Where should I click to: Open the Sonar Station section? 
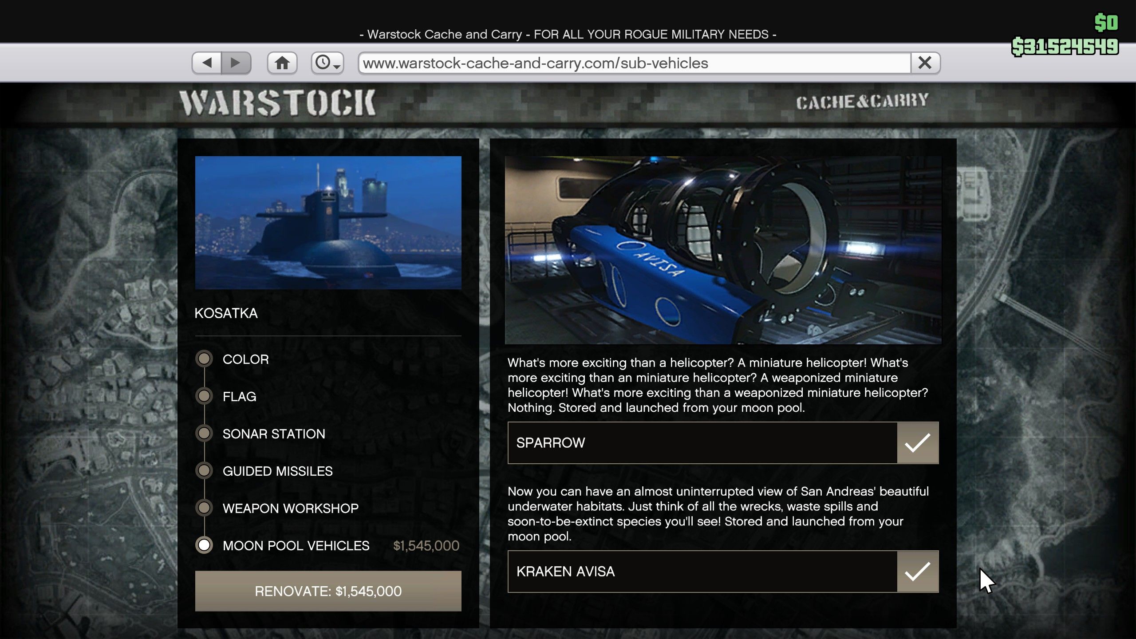pyautogui.click(x=273, y=434)
